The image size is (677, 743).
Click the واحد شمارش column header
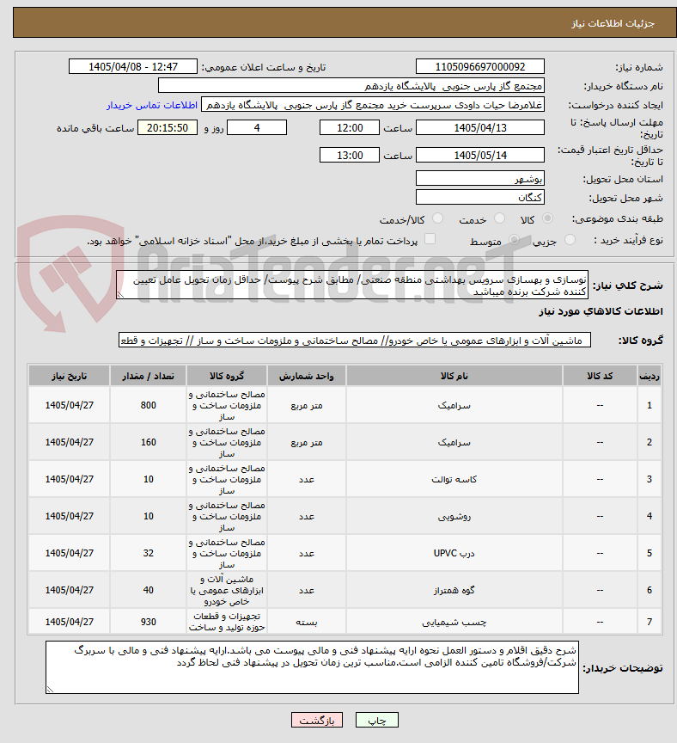307,376
